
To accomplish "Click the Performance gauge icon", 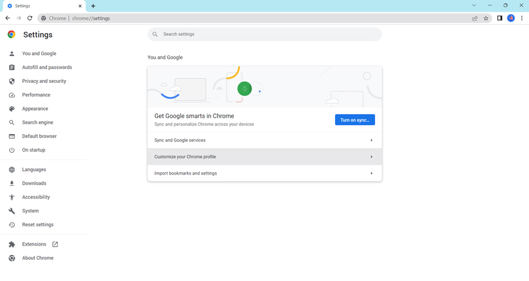I will click(x=12, y=95).
